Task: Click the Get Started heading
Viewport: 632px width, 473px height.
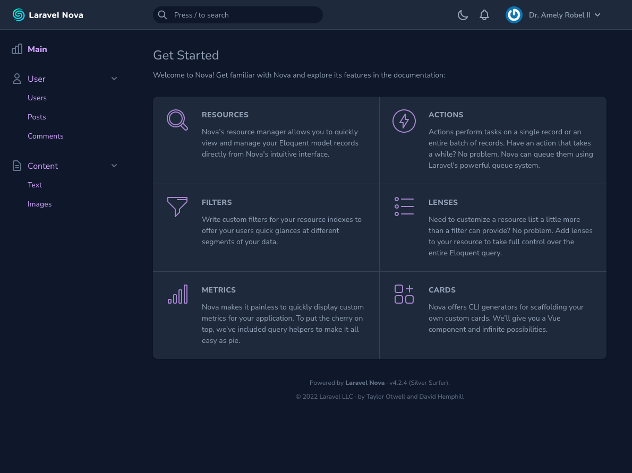Action: click(x=186, y=55)
